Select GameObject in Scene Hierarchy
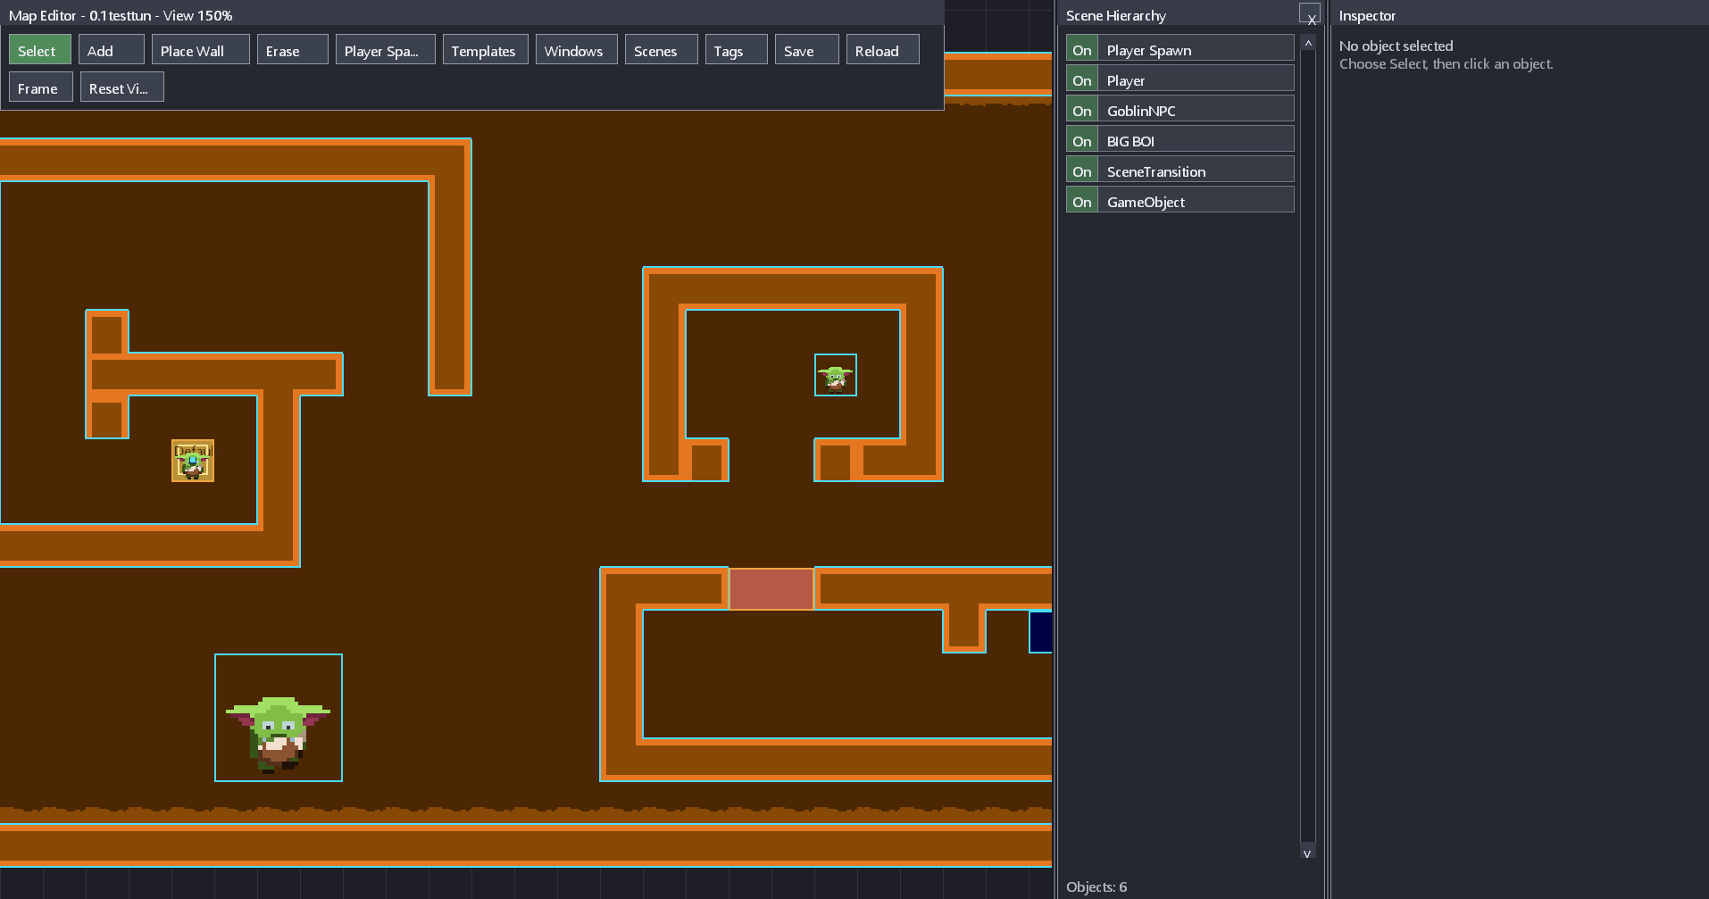The width and height of the screenshot is (1709, 899). point(1196,201)
